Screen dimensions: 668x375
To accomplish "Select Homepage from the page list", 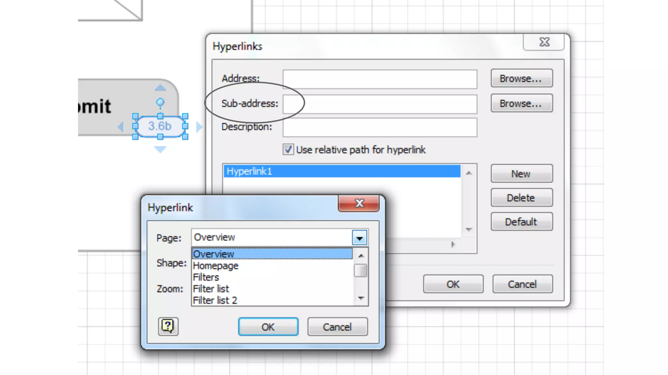I will pyautogui.click(x=216, y=266).
